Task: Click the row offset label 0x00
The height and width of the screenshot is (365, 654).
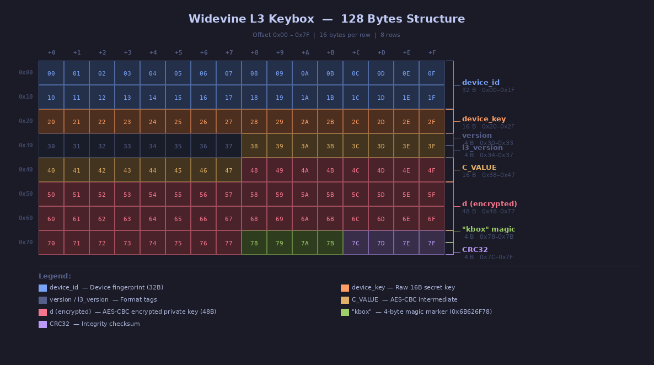Action: [26, 73]
